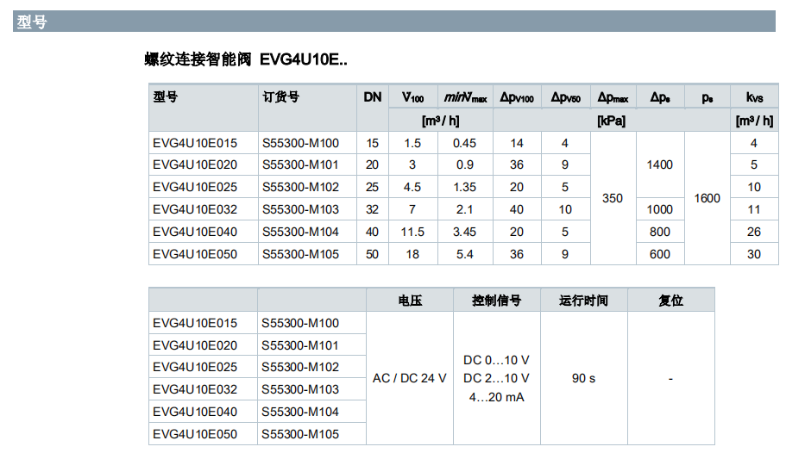The width and height of the screenshot is (805, 453).
Task: Select the heading 螺纹连接智能阀 EVG4U10E..
Action: pyautogui.click(x=246, y=59)
